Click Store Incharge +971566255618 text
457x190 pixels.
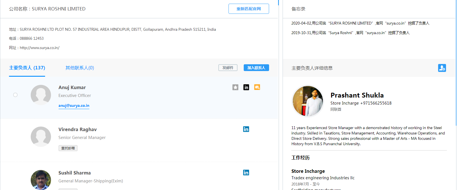coord(361,103)
